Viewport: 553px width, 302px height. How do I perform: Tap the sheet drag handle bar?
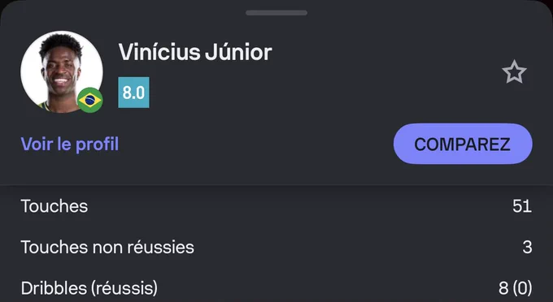tap(276, 13)
